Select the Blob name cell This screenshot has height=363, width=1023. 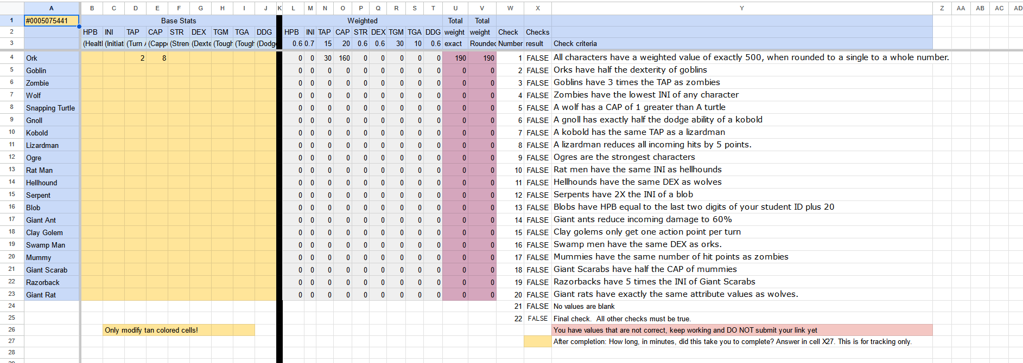coord(52,208)
